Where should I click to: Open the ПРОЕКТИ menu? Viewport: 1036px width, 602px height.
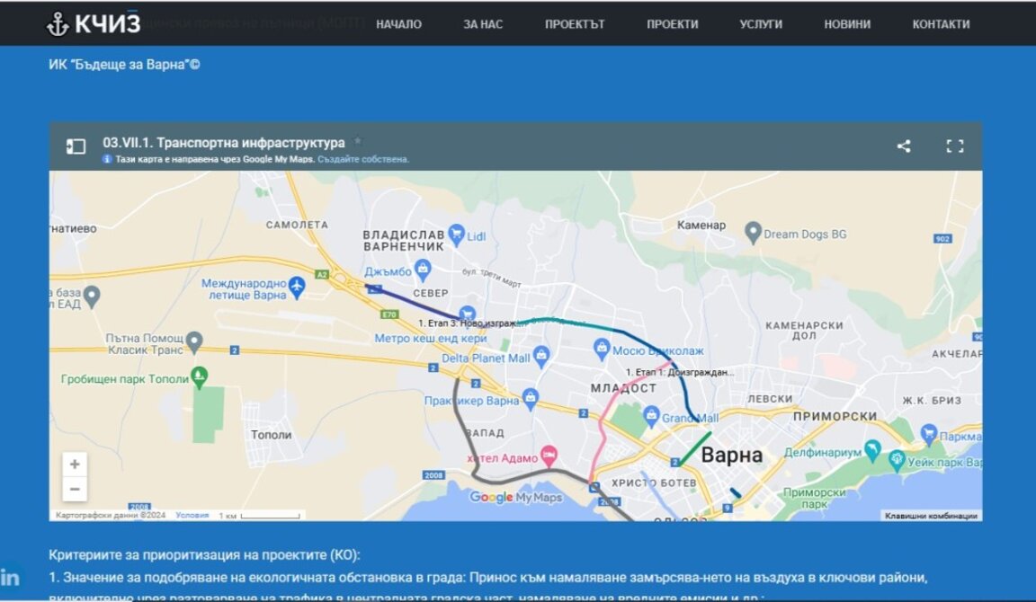click(672, 24)
